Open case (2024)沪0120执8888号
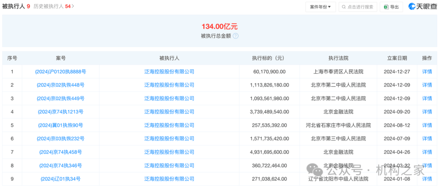 (61, 72)
